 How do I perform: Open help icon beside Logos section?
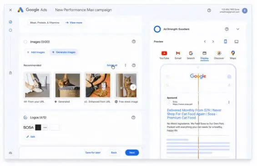point(133,117)
